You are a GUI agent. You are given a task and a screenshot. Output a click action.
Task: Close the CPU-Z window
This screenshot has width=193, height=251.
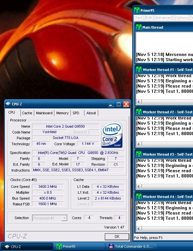coord(126,104)
